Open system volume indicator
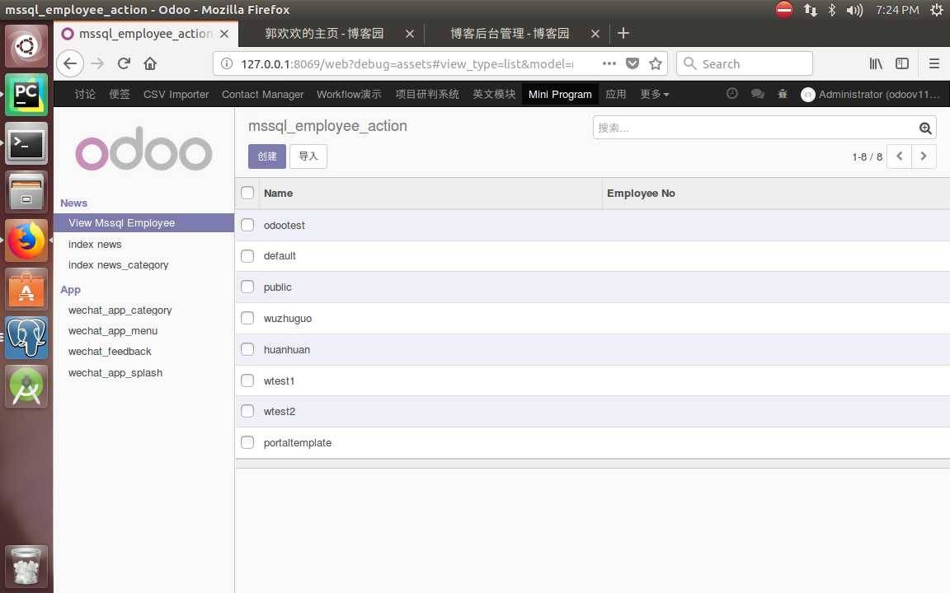The height and width of the screenshot is (593, 950). tap(854, 10)
